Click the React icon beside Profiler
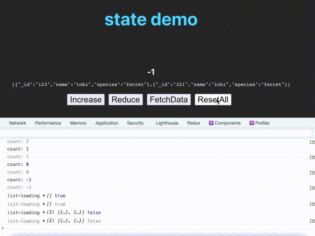Viewport: 315px width, 236px height. 252,123
